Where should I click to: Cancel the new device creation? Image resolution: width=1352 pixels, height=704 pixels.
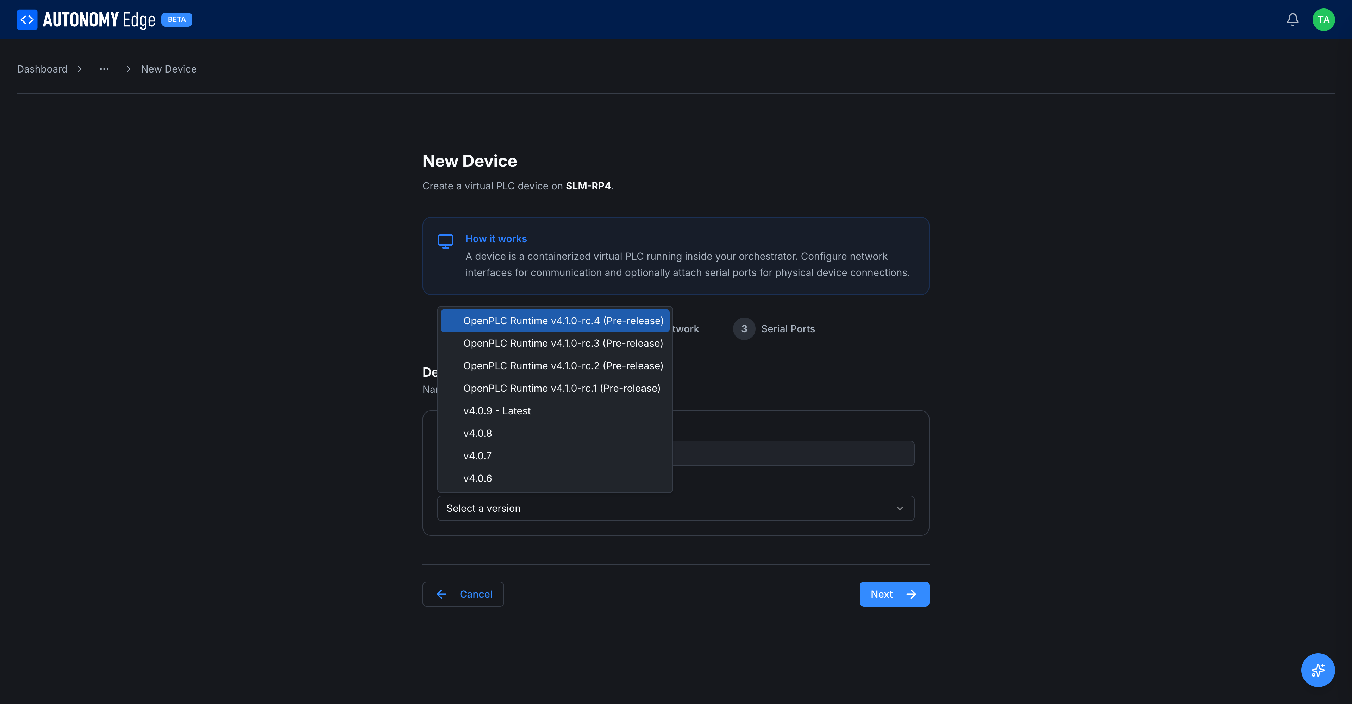pyautogui.click(x=463, y=594)
